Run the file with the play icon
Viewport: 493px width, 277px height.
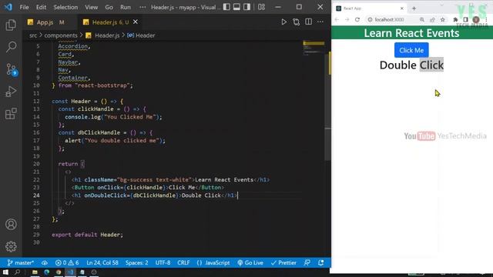click(283, 22)
